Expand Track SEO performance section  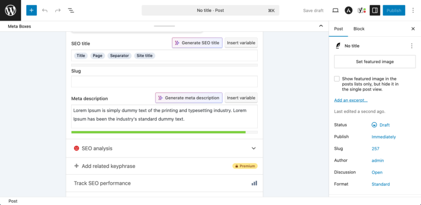pos(164,183)
